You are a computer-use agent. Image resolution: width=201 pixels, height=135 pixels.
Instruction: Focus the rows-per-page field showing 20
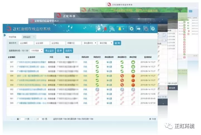38,119
